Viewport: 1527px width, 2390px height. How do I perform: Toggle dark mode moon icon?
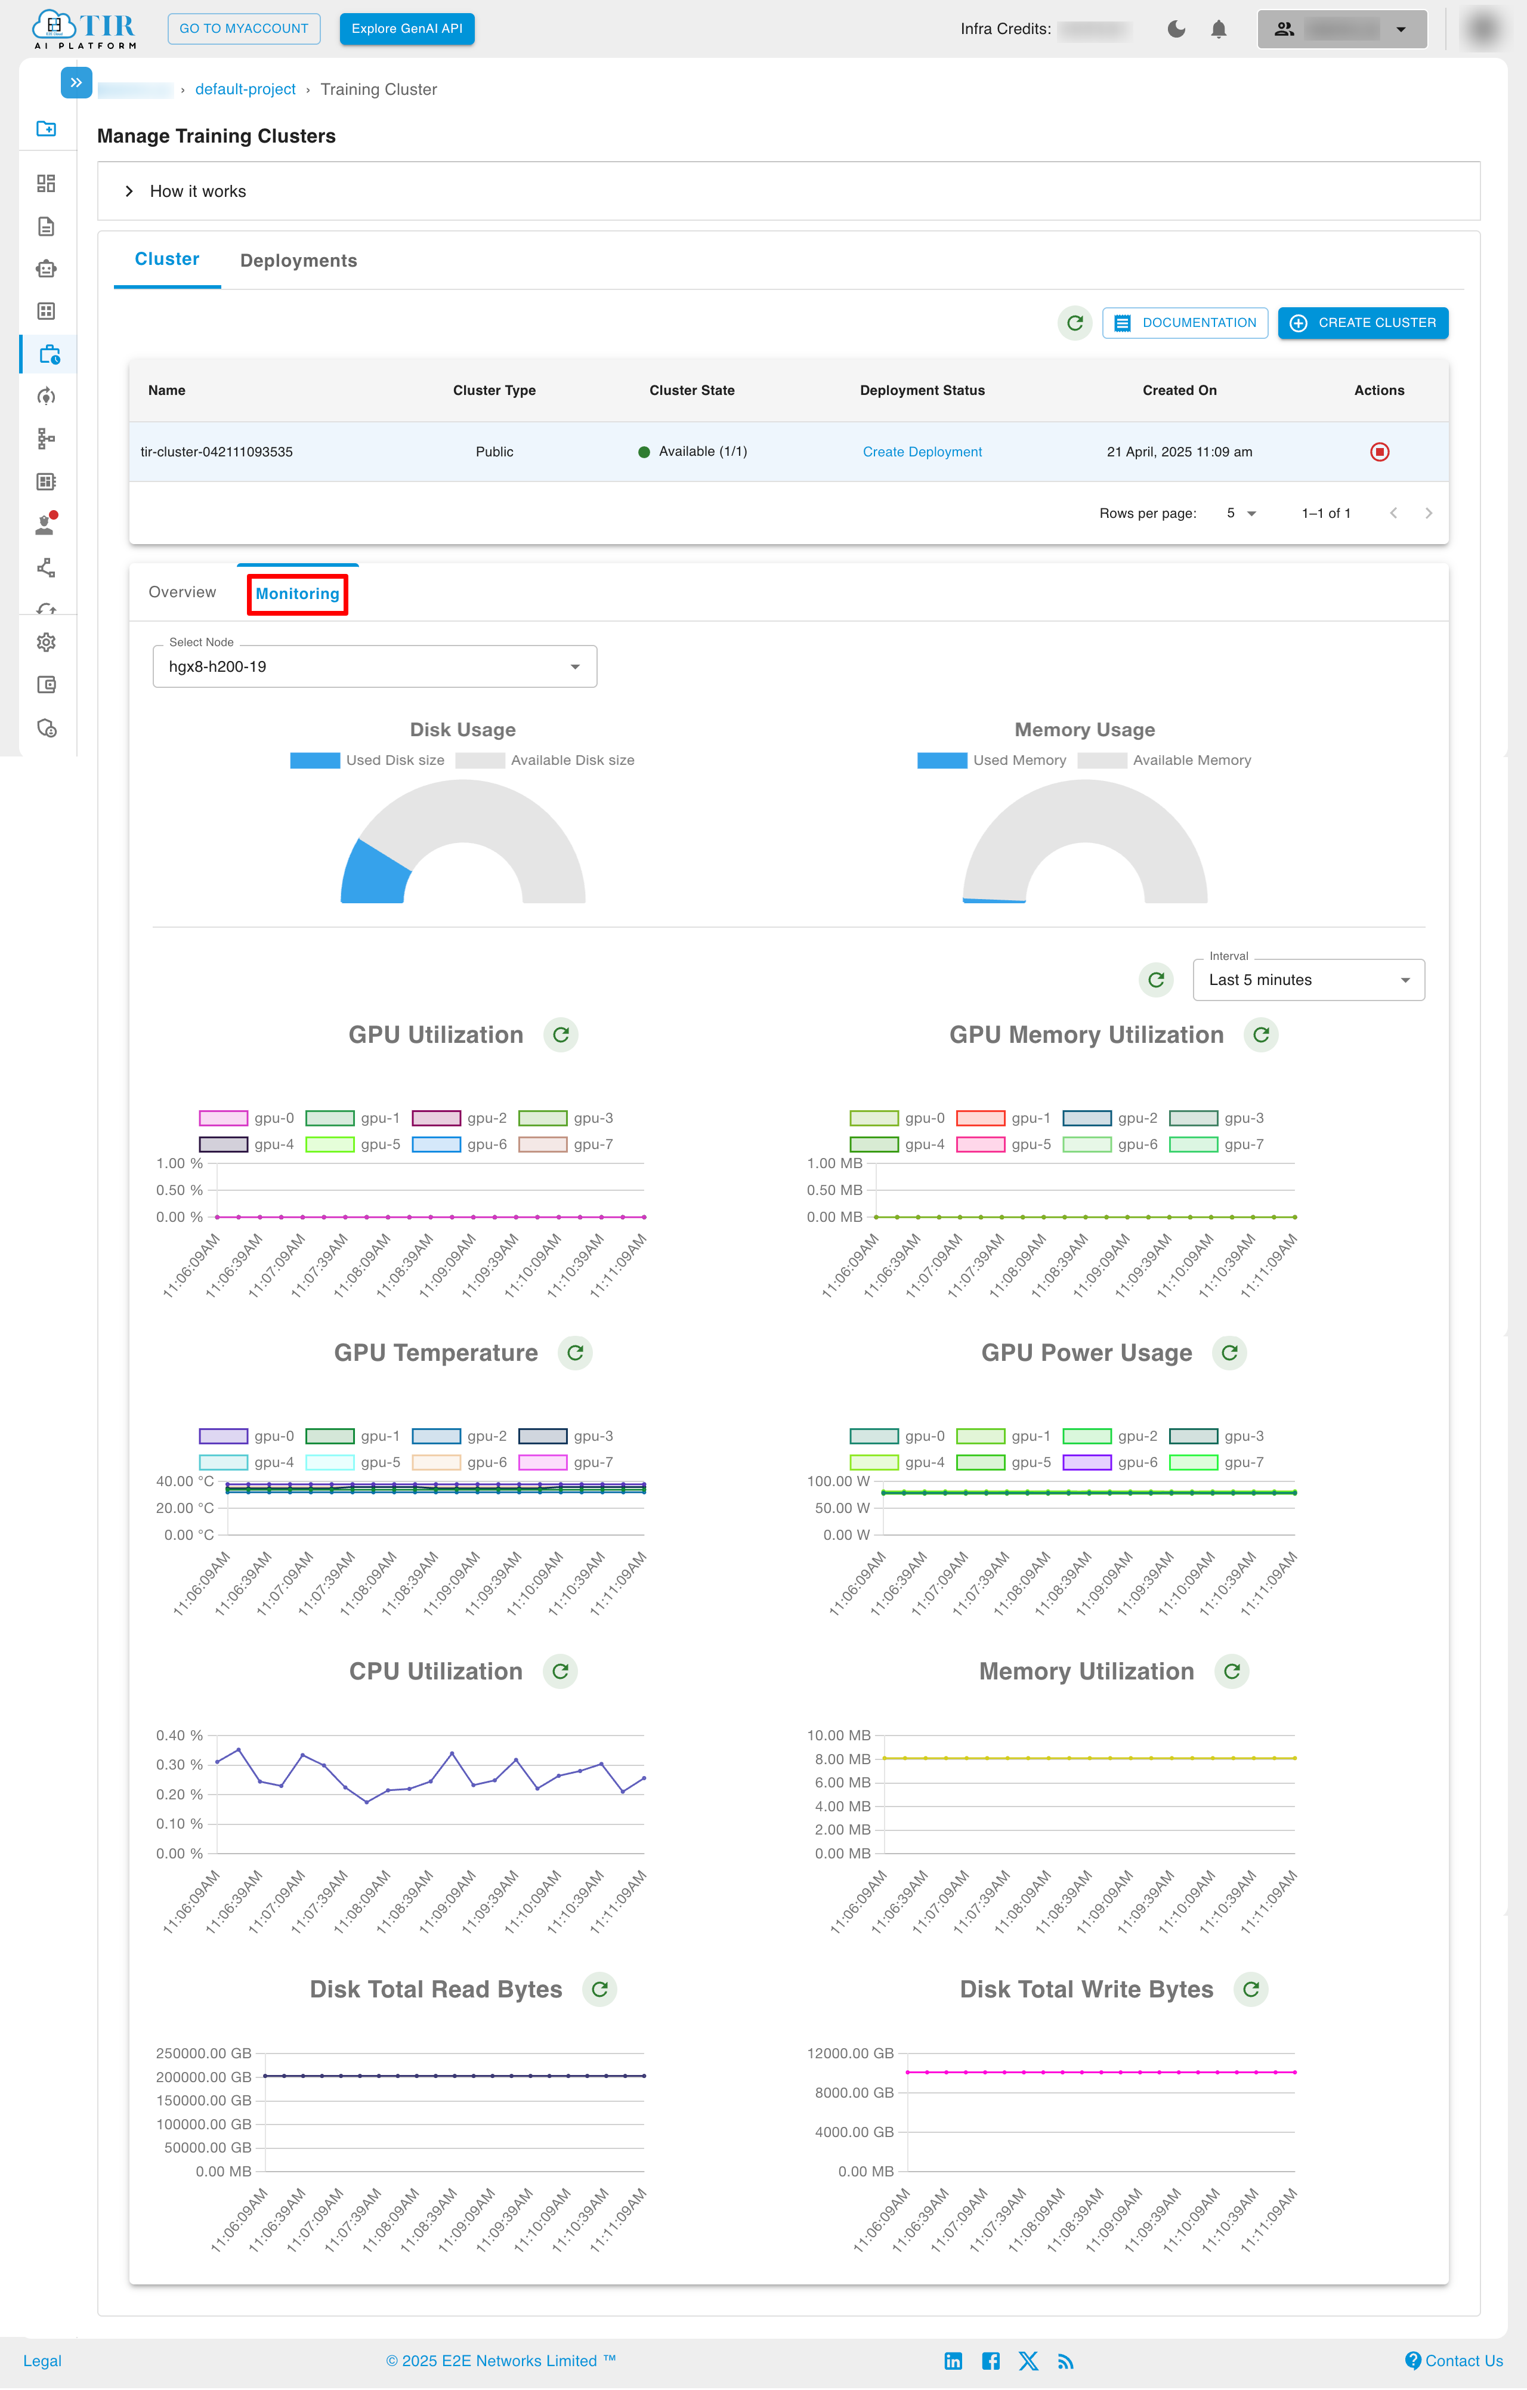click(1176, 29)
